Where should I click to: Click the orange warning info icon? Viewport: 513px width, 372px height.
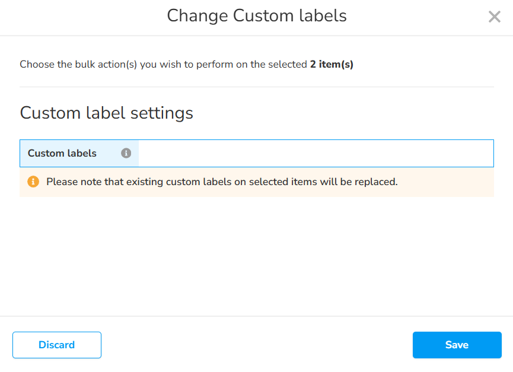33,182
